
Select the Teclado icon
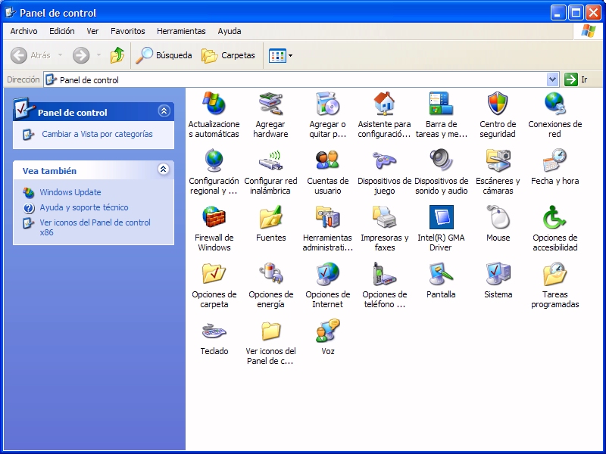point(214,331)
